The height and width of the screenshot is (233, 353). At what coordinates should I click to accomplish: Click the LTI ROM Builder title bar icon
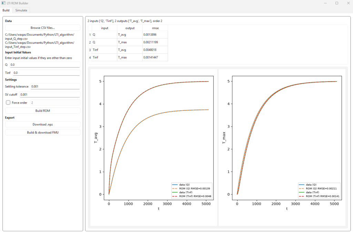(x=3, y=3)
